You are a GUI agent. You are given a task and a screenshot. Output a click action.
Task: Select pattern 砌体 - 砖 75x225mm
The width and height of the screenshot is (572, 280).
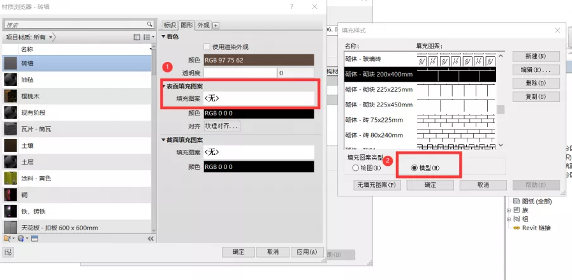tap(420, 120)
